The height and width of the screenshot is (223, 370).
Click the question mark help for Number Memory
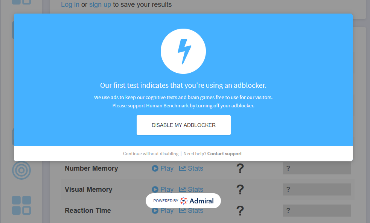[x=240, y=168]
